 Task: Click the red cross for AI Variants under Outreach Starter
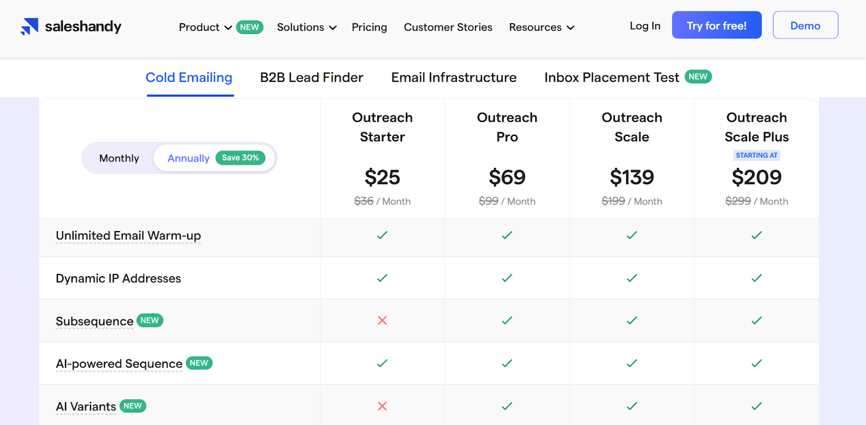(382, 406)
